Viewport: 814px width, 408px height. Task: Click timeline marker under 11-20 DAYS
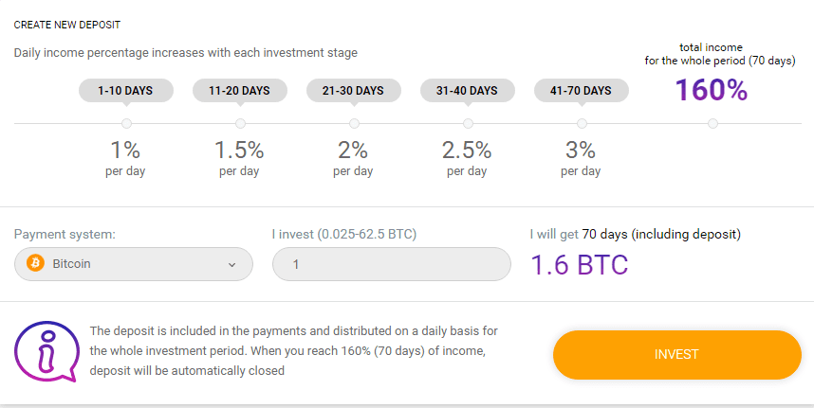point(240,123)
